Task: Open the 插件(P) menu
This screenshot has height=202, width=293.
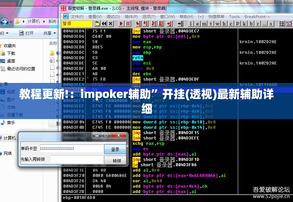Action: pos(131,17)
